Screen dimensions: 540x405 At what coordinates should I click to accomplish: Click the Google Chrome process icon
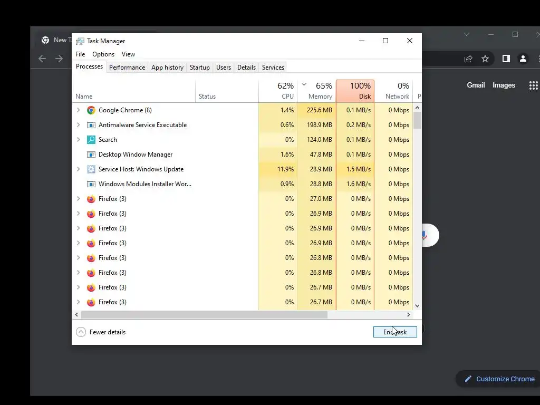[91, 110]
